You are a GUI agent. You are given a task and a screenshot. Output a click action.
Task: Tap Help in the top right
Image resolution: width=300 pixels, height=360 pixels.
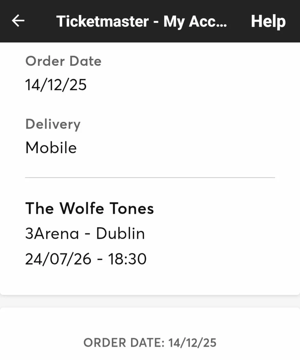tap(268, 20)
